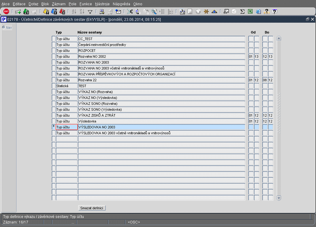Click the question mark with boxes icon
This screenshot has width=316, height=227.
[x=266, y=12]
